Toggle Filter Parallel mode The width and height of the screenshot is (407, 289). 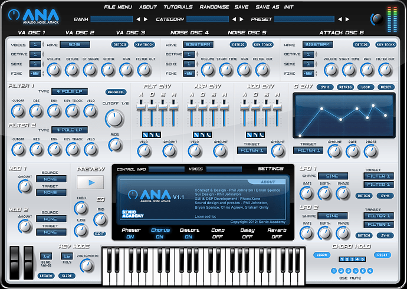click(x=116, y=92)
